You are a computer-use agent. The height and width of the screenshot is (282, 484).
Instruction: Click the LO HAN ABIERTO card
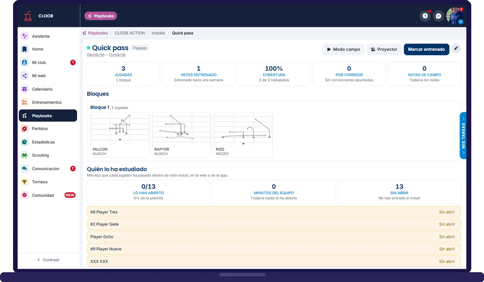point(148,192)
